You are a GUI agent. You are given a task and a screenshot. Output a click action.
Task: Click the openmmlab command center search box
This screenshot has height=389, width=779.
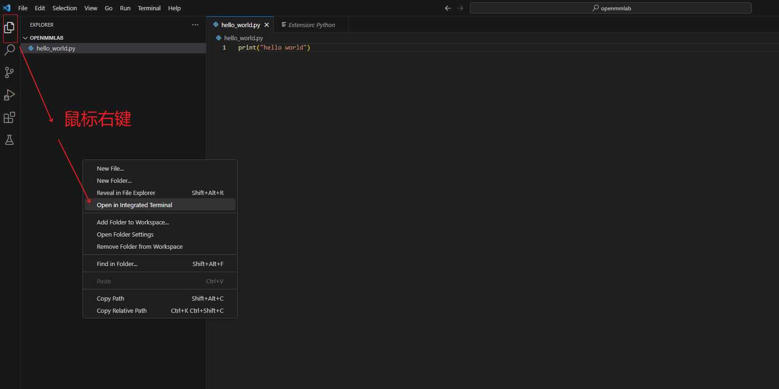(610, 8)
